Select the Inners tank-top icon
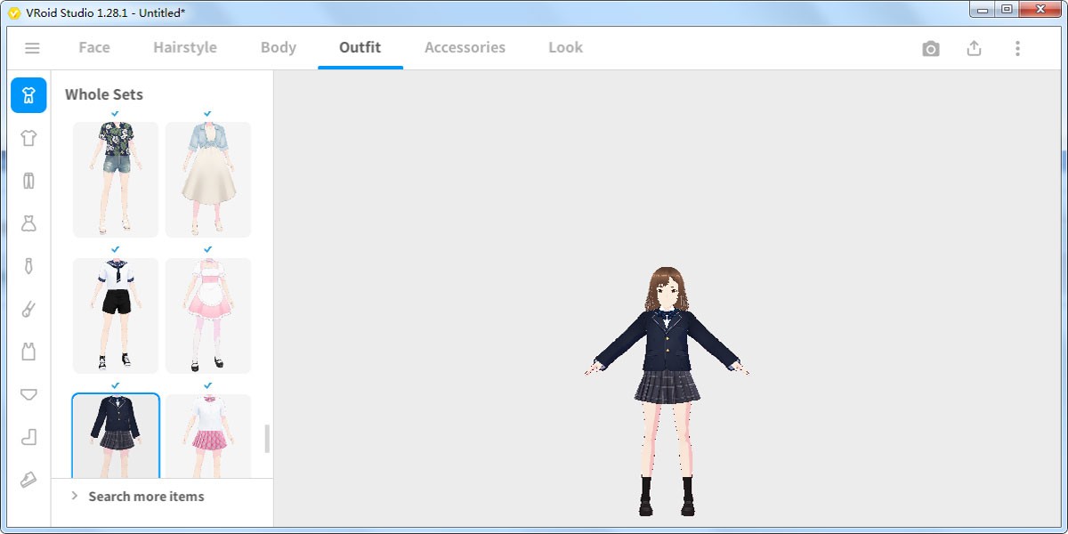1068x534 pixels. coord(28,352)
